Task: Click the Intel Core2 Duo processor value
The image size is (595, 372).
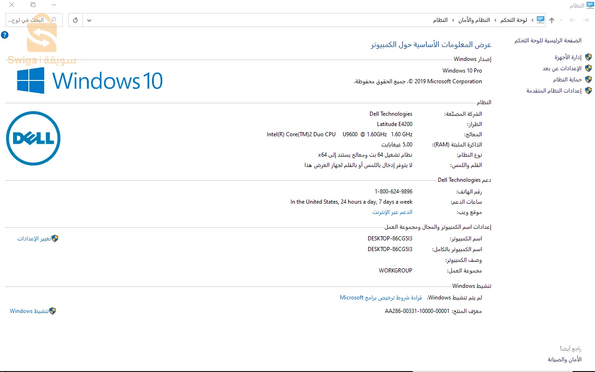Action: [x=339, y=134]
